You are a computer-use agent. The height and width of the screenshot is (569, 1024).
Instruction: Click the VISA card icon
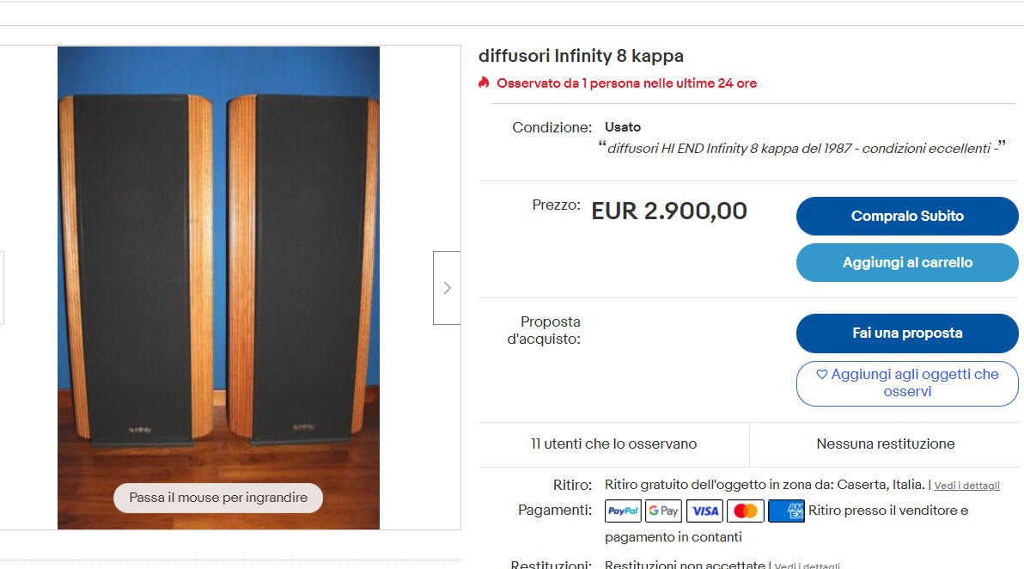pos(704,511)
